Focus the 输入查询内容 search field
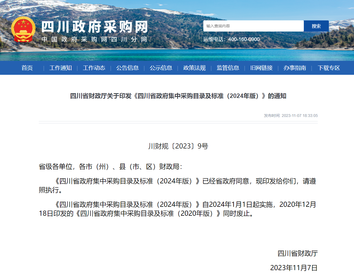The width and height of the screenshot is (354, 276). click(253, 26)
